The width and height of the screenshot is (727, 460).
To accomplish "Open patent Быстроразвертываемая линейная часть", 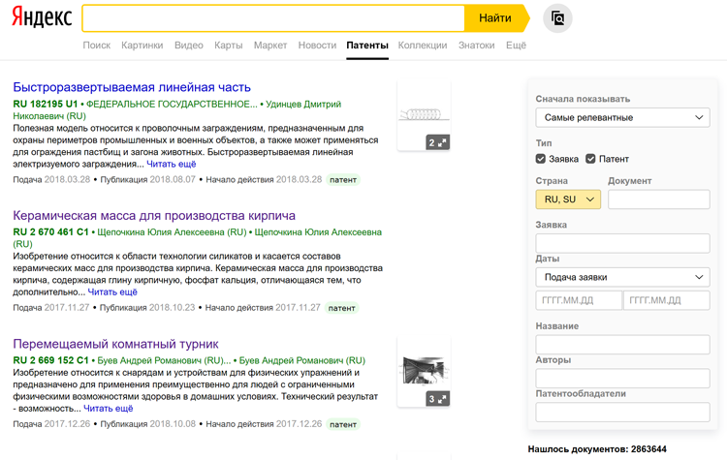I will pyautogui.click(x=132, y=87).
